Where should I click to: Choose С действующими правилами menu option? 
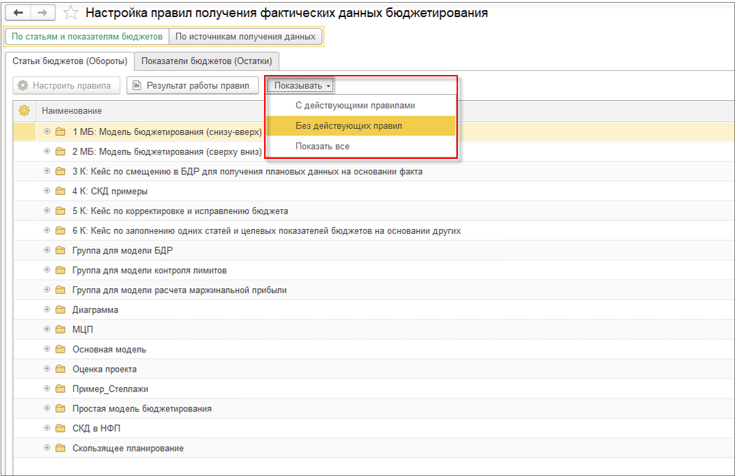[361, 106]
